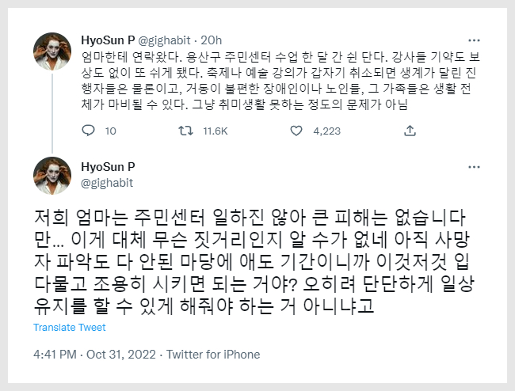Like the tweet with the heart icon
Viewport: 515px width, 391px height.
click(x=298, y=131)
